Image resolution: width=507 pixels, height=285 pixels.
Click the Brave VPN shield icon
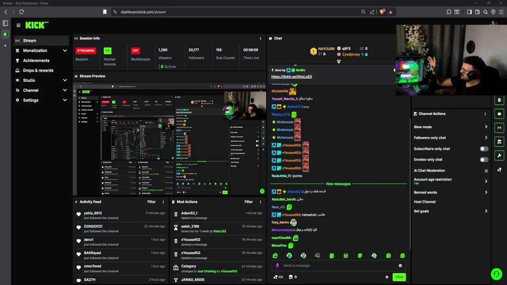coord(493,12)
